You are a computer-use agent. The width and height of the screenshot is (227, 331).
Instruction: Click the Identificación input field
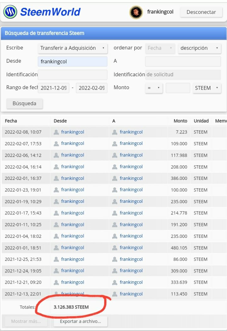click(73, 75)
